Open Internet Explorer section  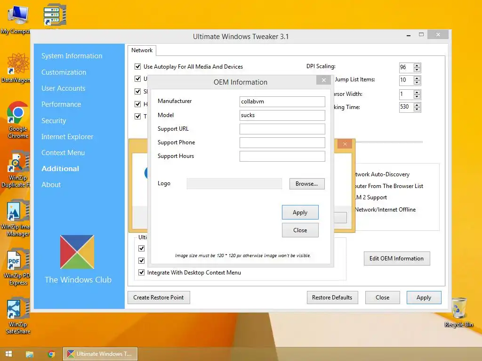point(67,137)
